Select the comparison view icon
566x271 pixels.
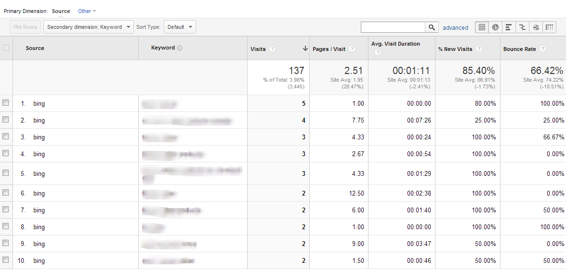(x=522, y=27)
